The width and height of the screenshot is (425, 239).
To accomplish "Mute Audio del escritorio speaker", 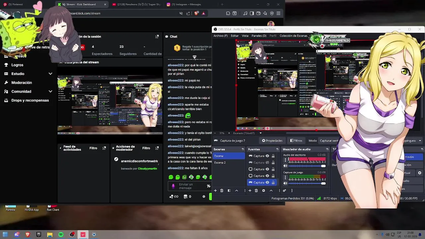I will pos(285,166).
